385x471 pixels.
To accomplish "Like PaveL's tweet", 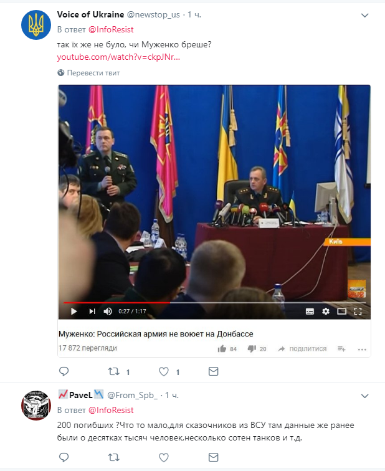I will pyautogui.click(x=164, y=457).
